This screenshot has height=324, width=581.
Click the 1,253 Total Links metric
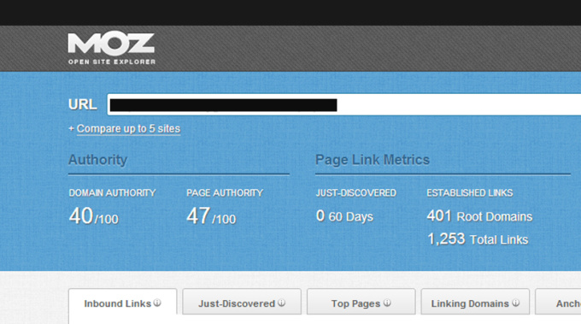(478, 239)
